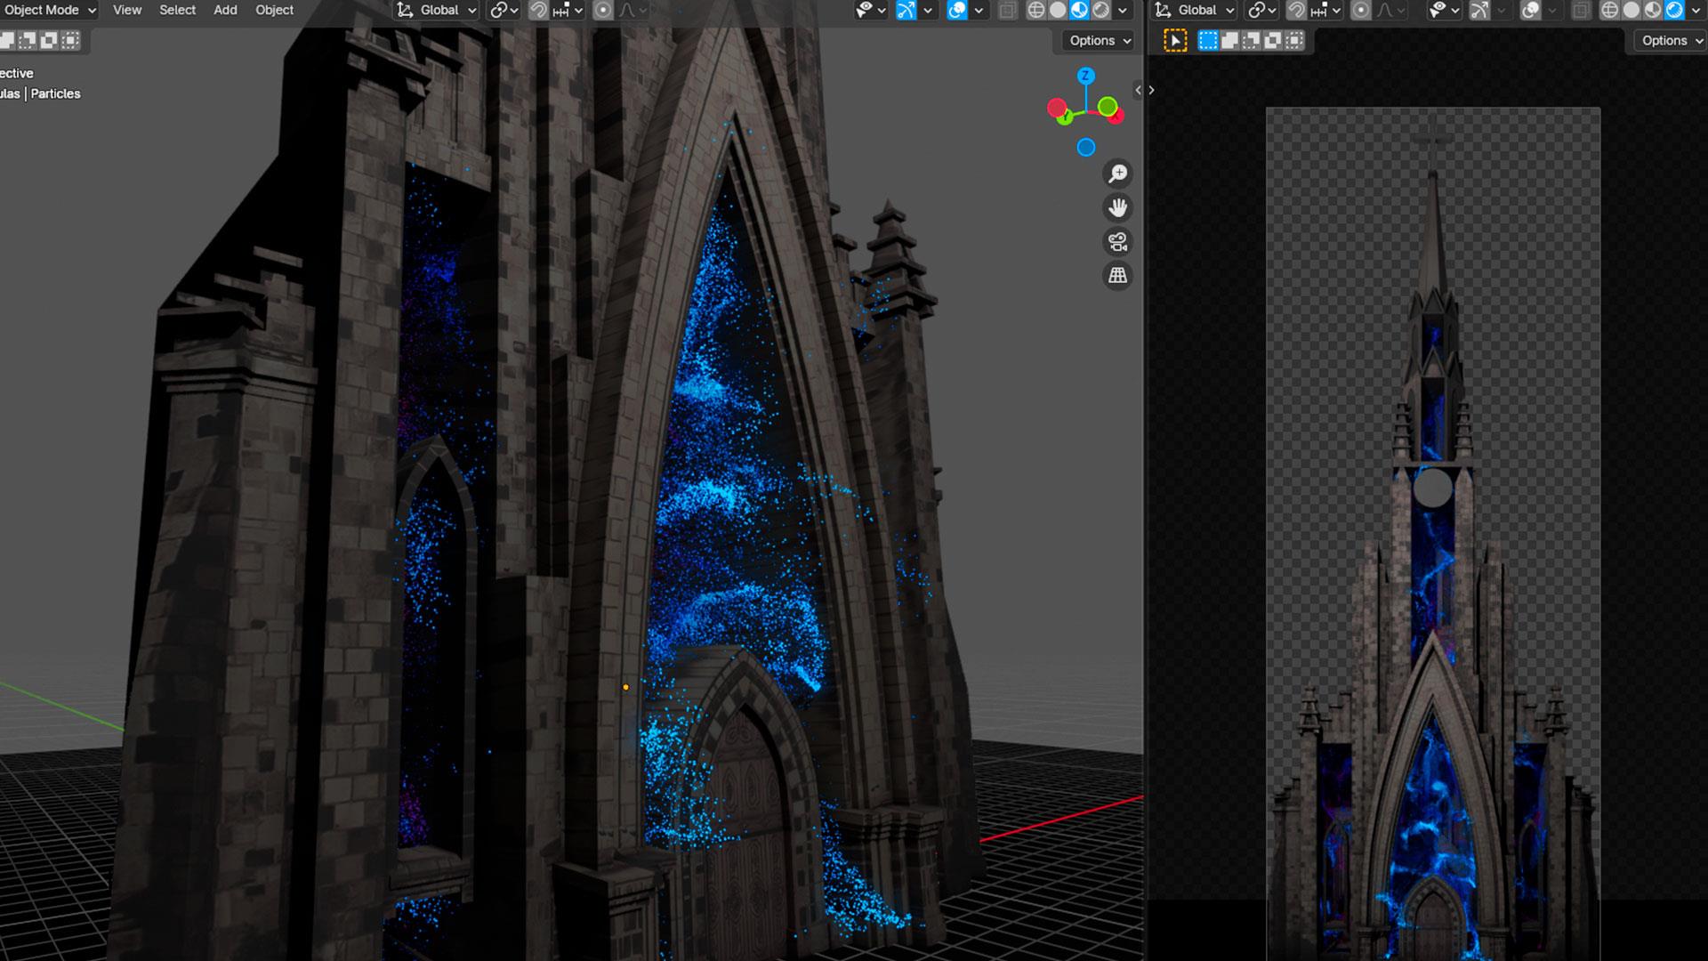
Task: Open the Add menu
Action: (x=225, y=10)
